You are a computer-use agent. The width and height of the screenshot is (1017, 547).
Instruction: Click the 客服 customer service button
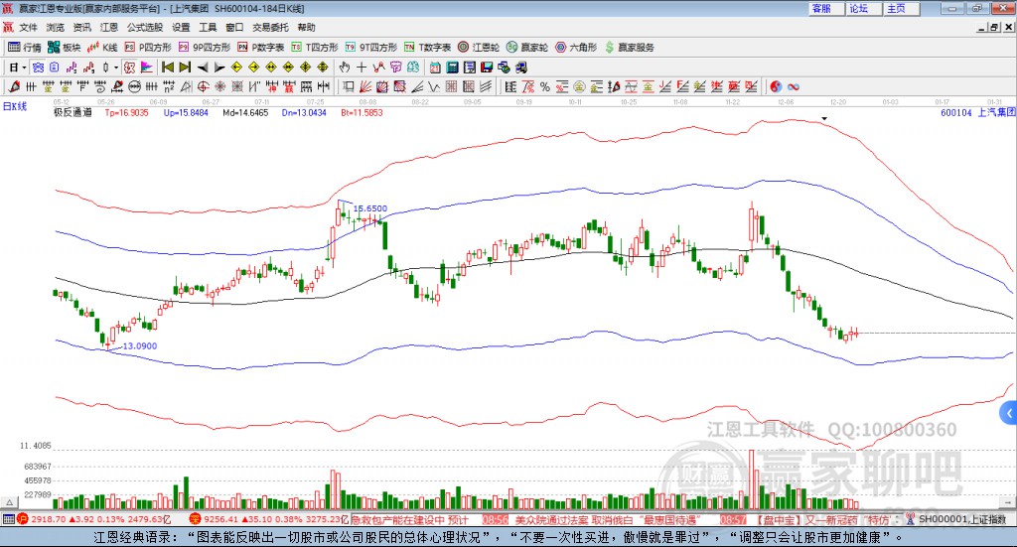821,8
